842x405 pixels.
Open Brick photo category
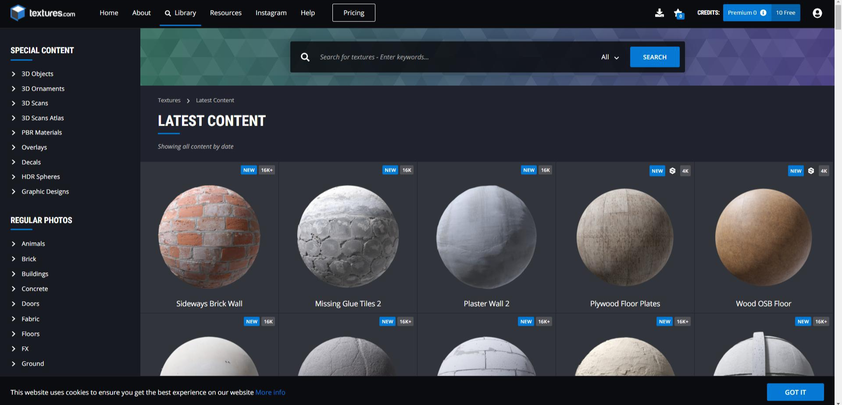(29, 259)
